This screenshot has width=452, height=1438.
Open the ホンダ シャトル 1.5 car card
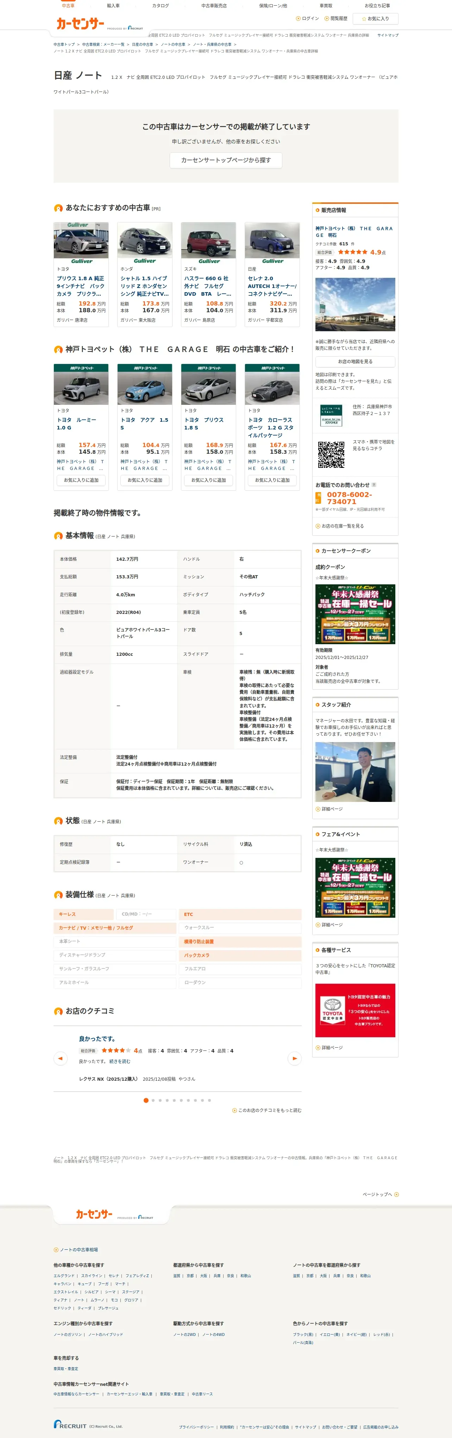pos(145,274)
